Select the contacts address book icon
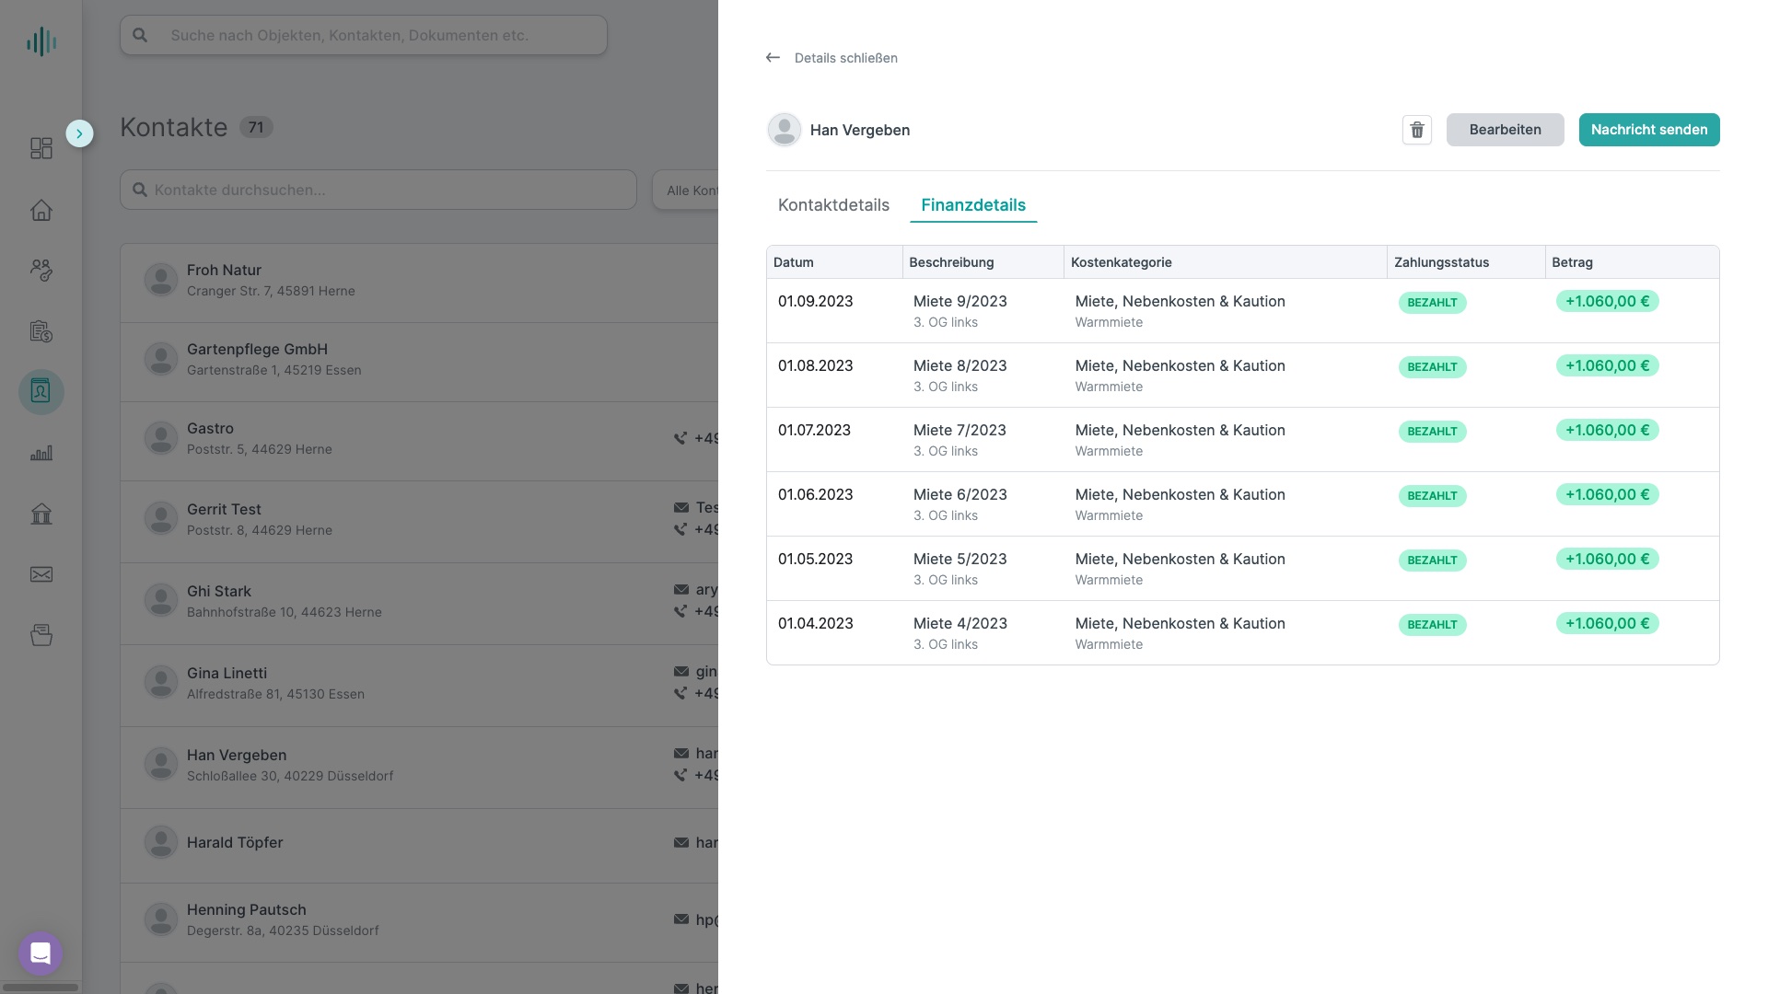 (x=41, y=392)
